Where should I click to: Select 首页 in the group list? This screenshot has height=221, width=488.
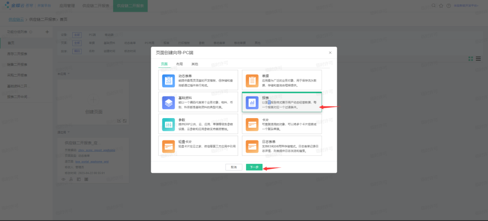(x=26, y=43)
